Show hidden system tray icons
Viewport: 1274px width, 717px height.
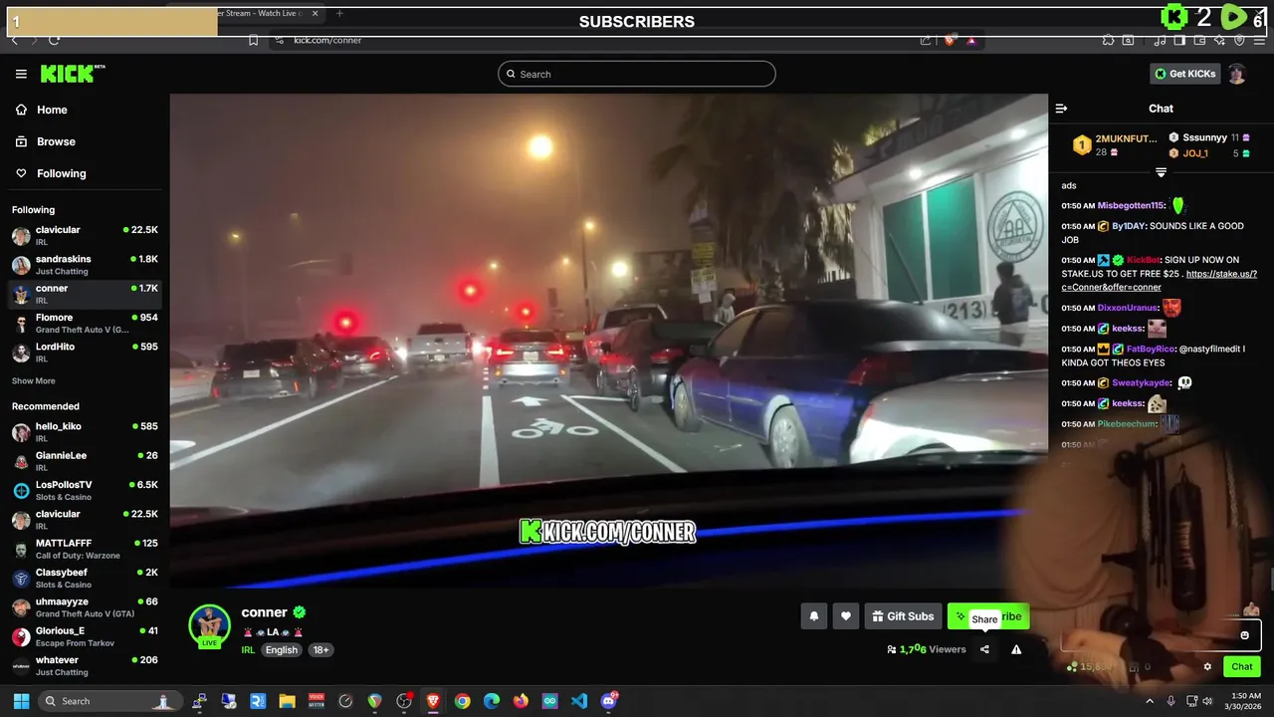[1150, 701]
